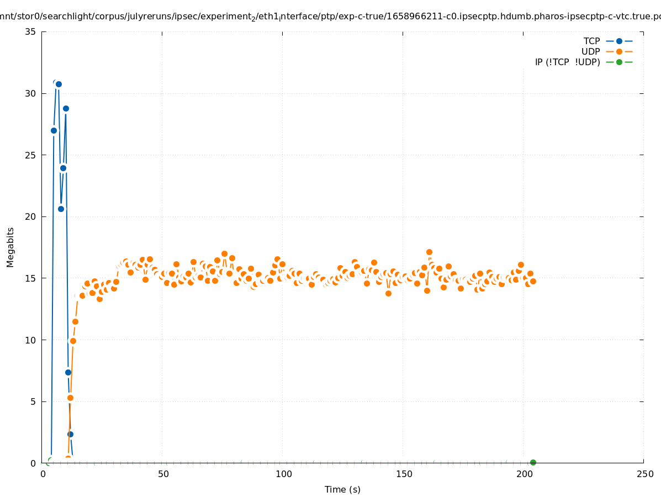This screenshot has width=661, height=497.
Task: Click the lowest UDP dip near 143 seconds
Action: tap(388, 293)
